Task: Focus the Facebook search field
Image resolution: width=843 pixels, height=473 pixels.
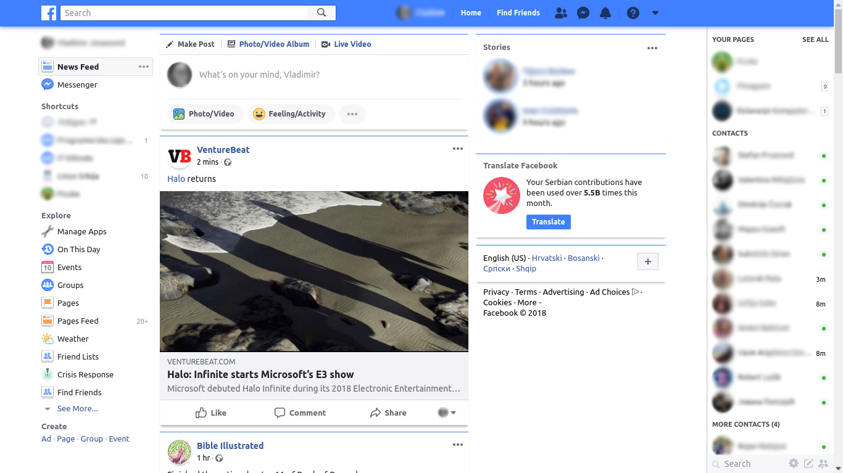Action: coord(184,12)
